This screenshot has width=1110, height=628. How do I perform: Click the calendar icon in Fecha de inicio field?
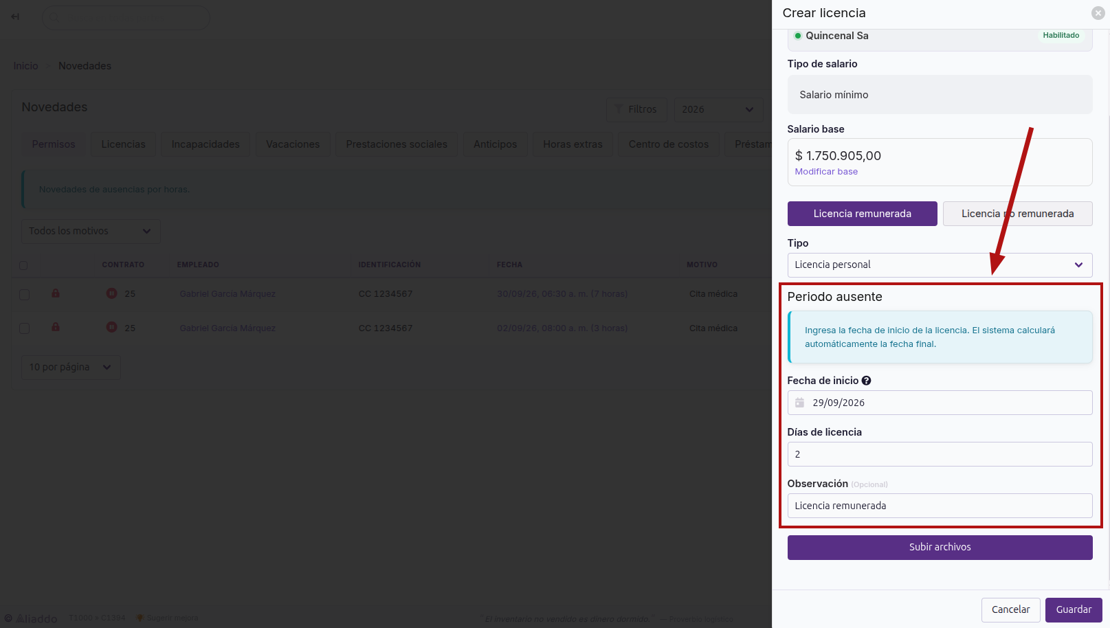[x=799, y=403]
